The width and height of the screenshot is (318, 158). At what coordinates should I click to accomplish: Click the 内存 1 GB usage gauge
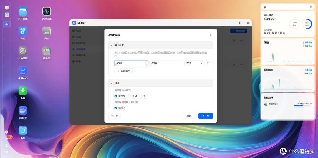(307, 24)
